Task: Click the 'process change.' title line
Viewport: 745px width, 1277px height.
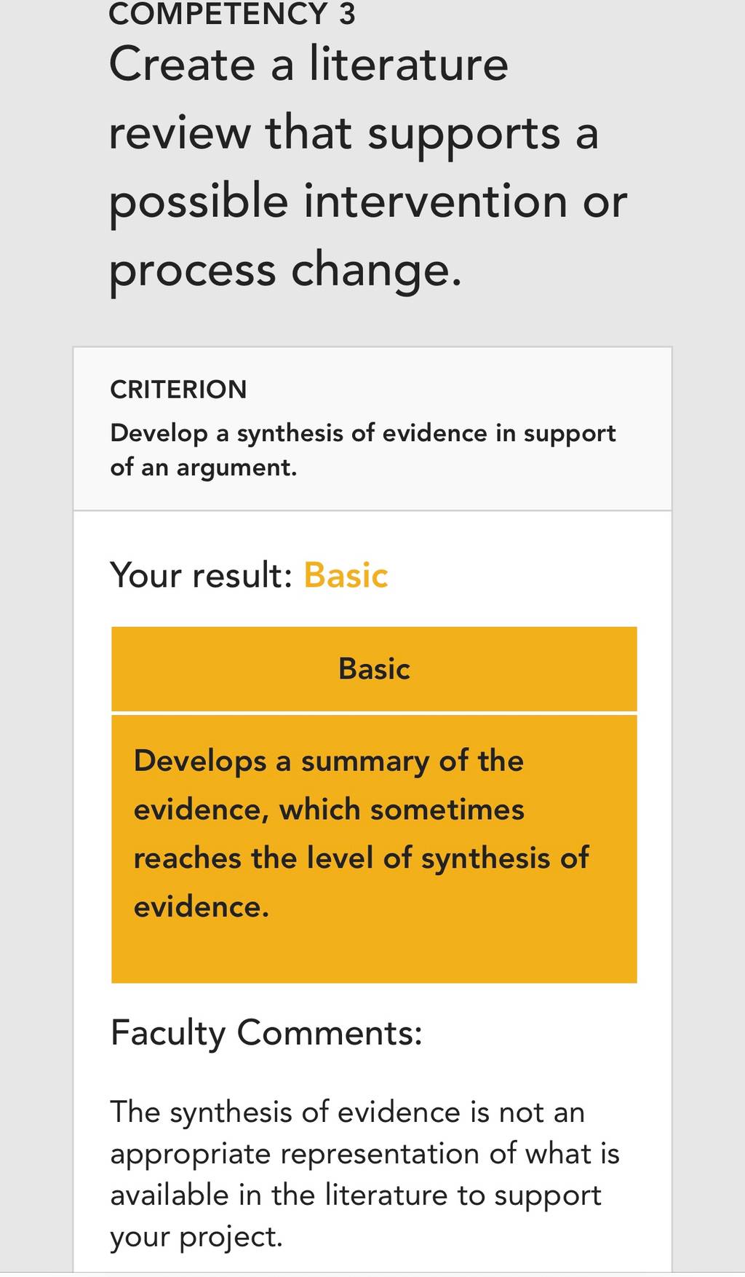Action: (285, 271)
